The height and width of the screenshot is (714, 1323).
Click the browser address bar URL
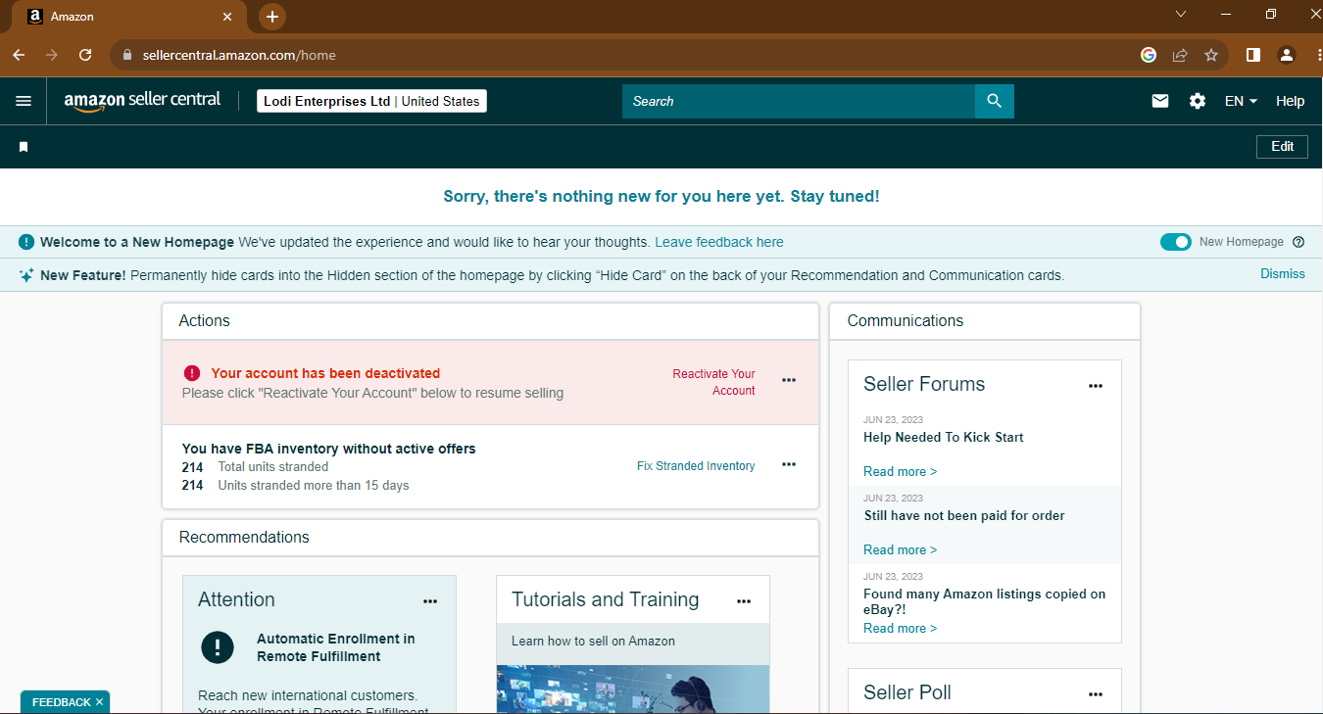pos(239,55)
